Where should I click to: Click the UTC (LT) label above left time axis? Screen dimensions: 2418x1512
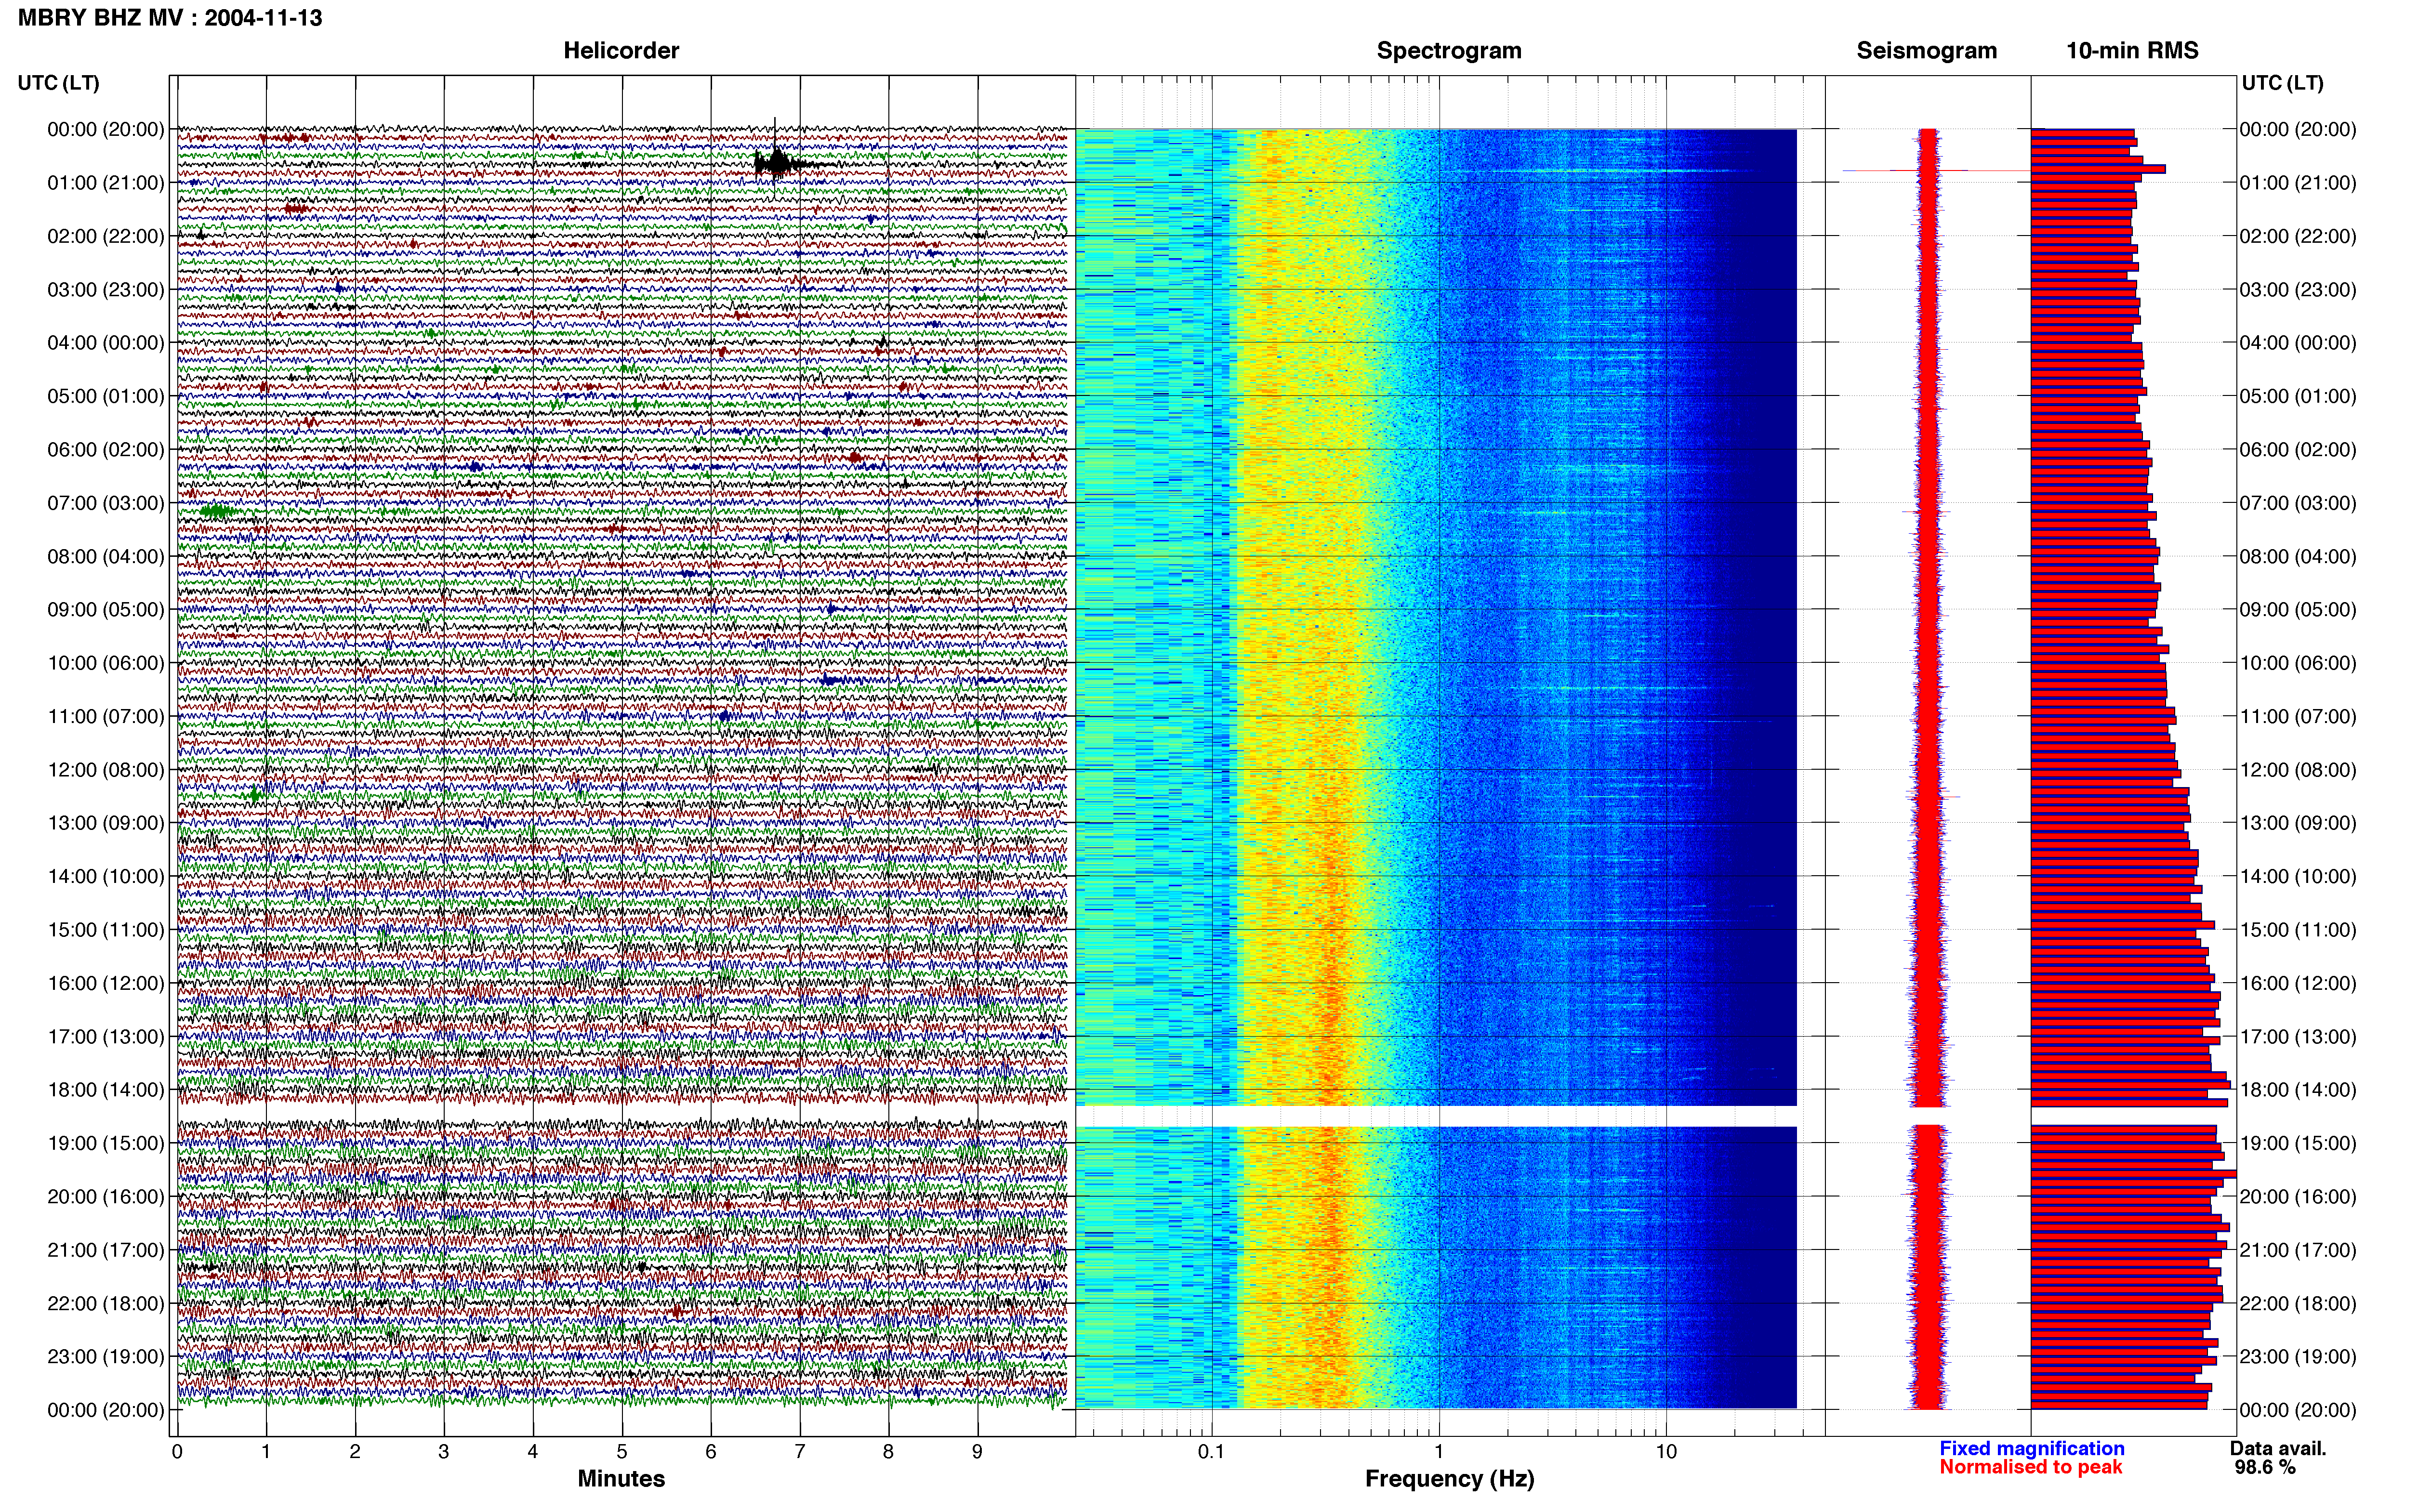tap(58, 82)
